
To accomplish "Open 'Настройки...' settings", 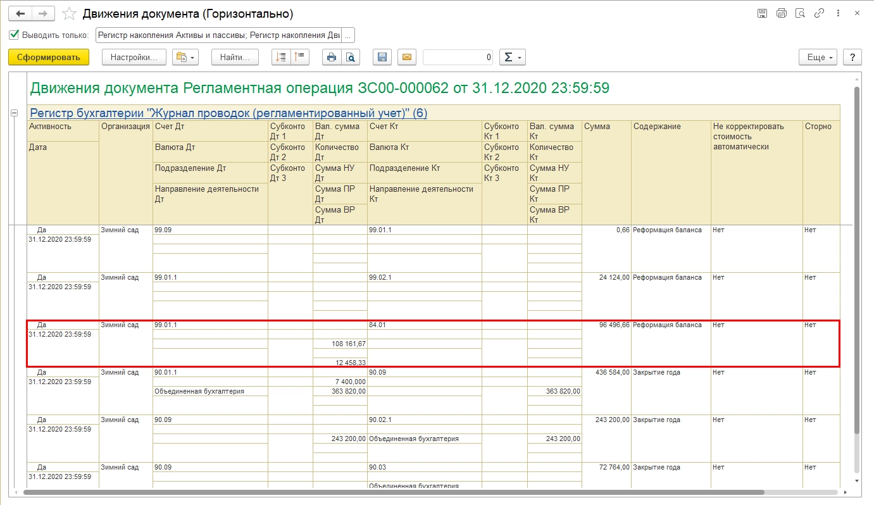I will click(x=134, y=58).
